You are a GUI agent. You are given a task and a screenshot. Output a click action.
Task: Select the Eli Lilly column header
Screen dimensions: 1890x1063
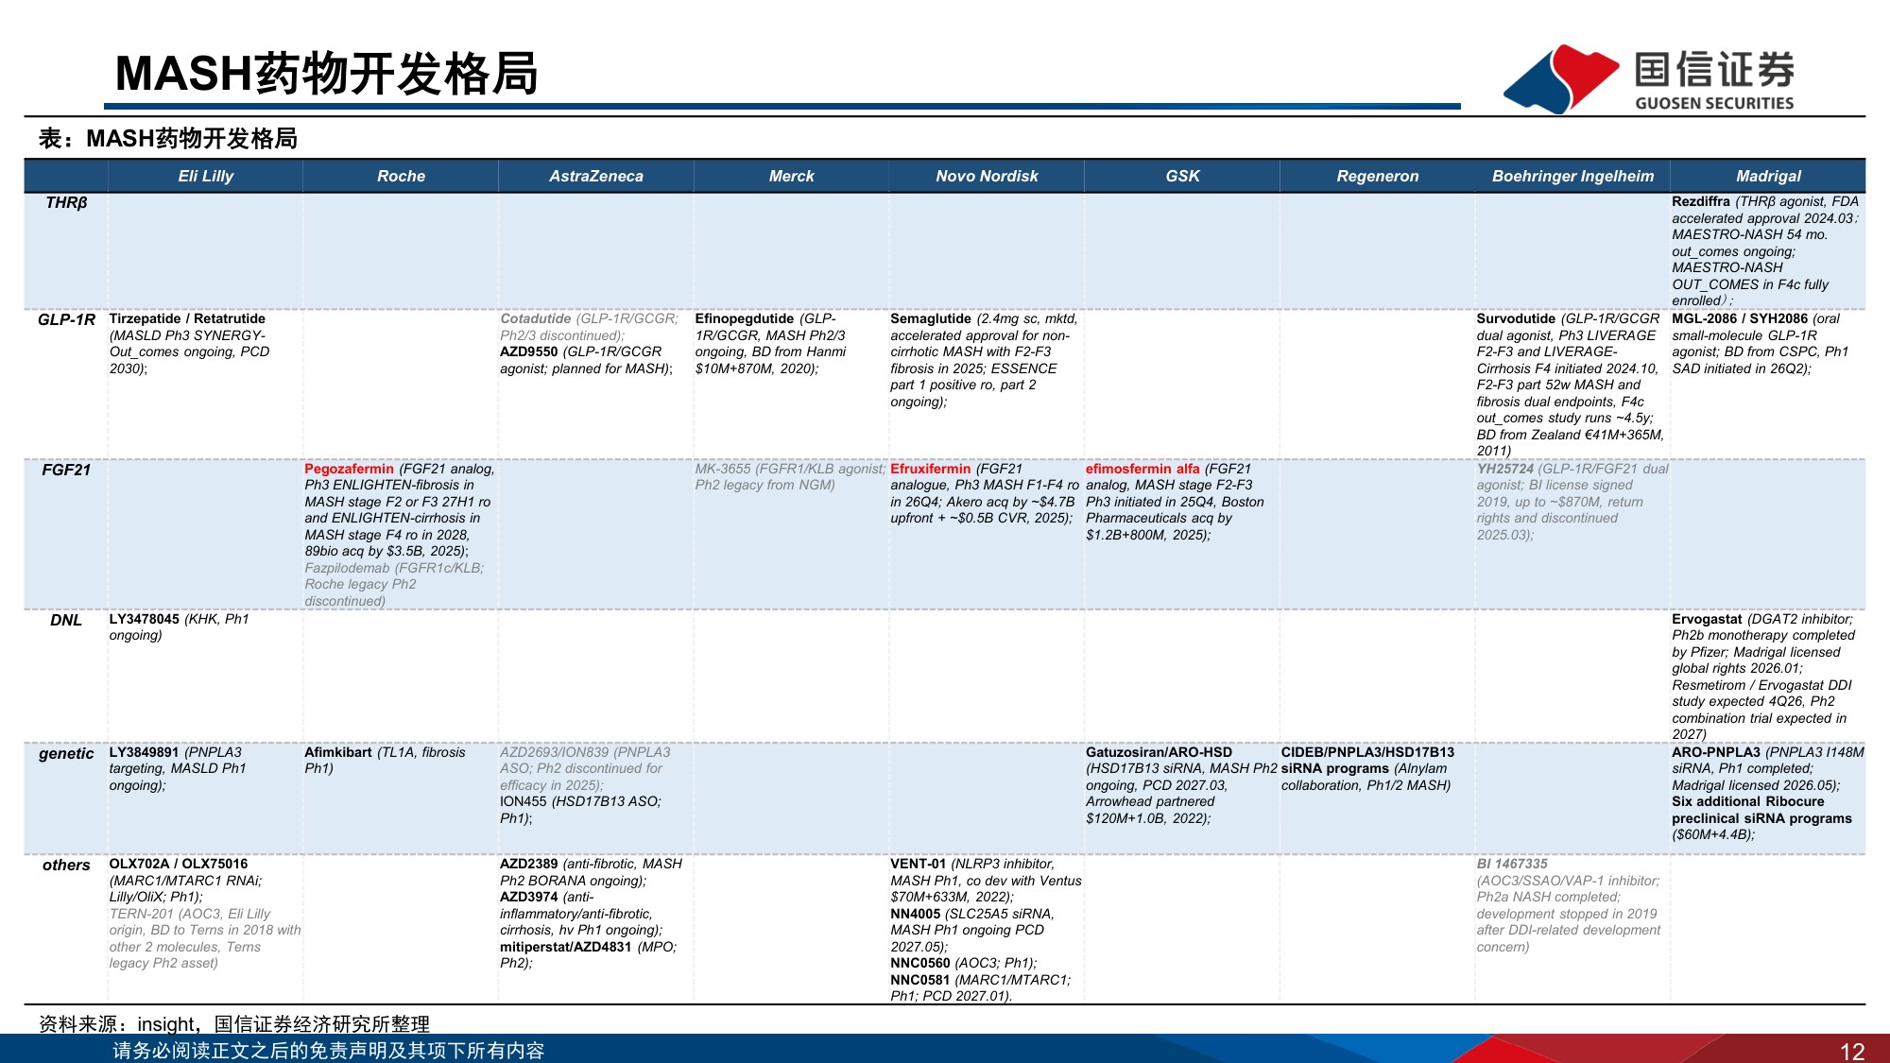click(x=205, y=176)
